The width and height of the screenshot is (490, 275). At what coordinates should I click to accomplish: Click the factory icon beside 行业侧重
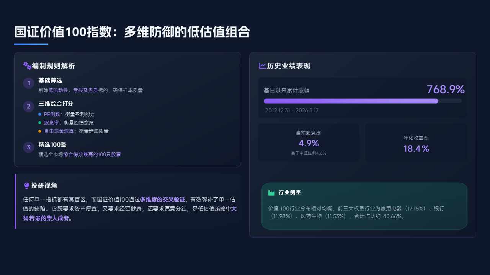point(271,192)
